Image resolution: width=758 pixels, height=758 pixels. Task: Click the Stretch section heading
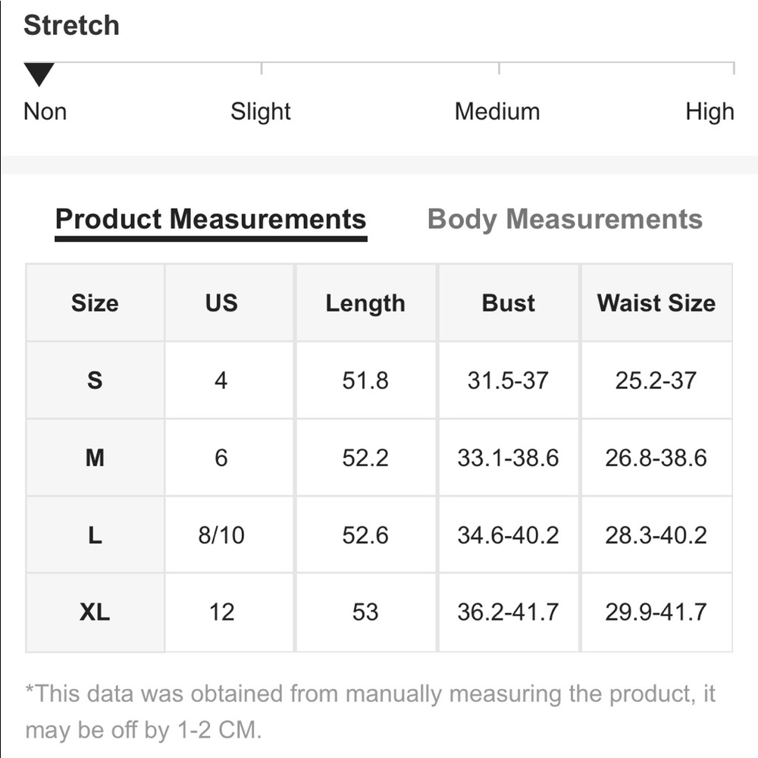[x=71, y=25]
